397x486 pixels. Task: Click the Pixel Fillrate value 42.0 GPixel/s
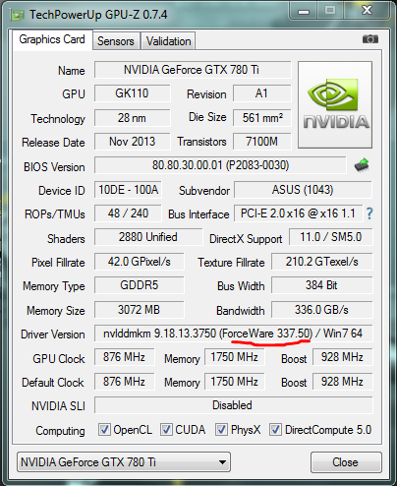tap(140, 262)
